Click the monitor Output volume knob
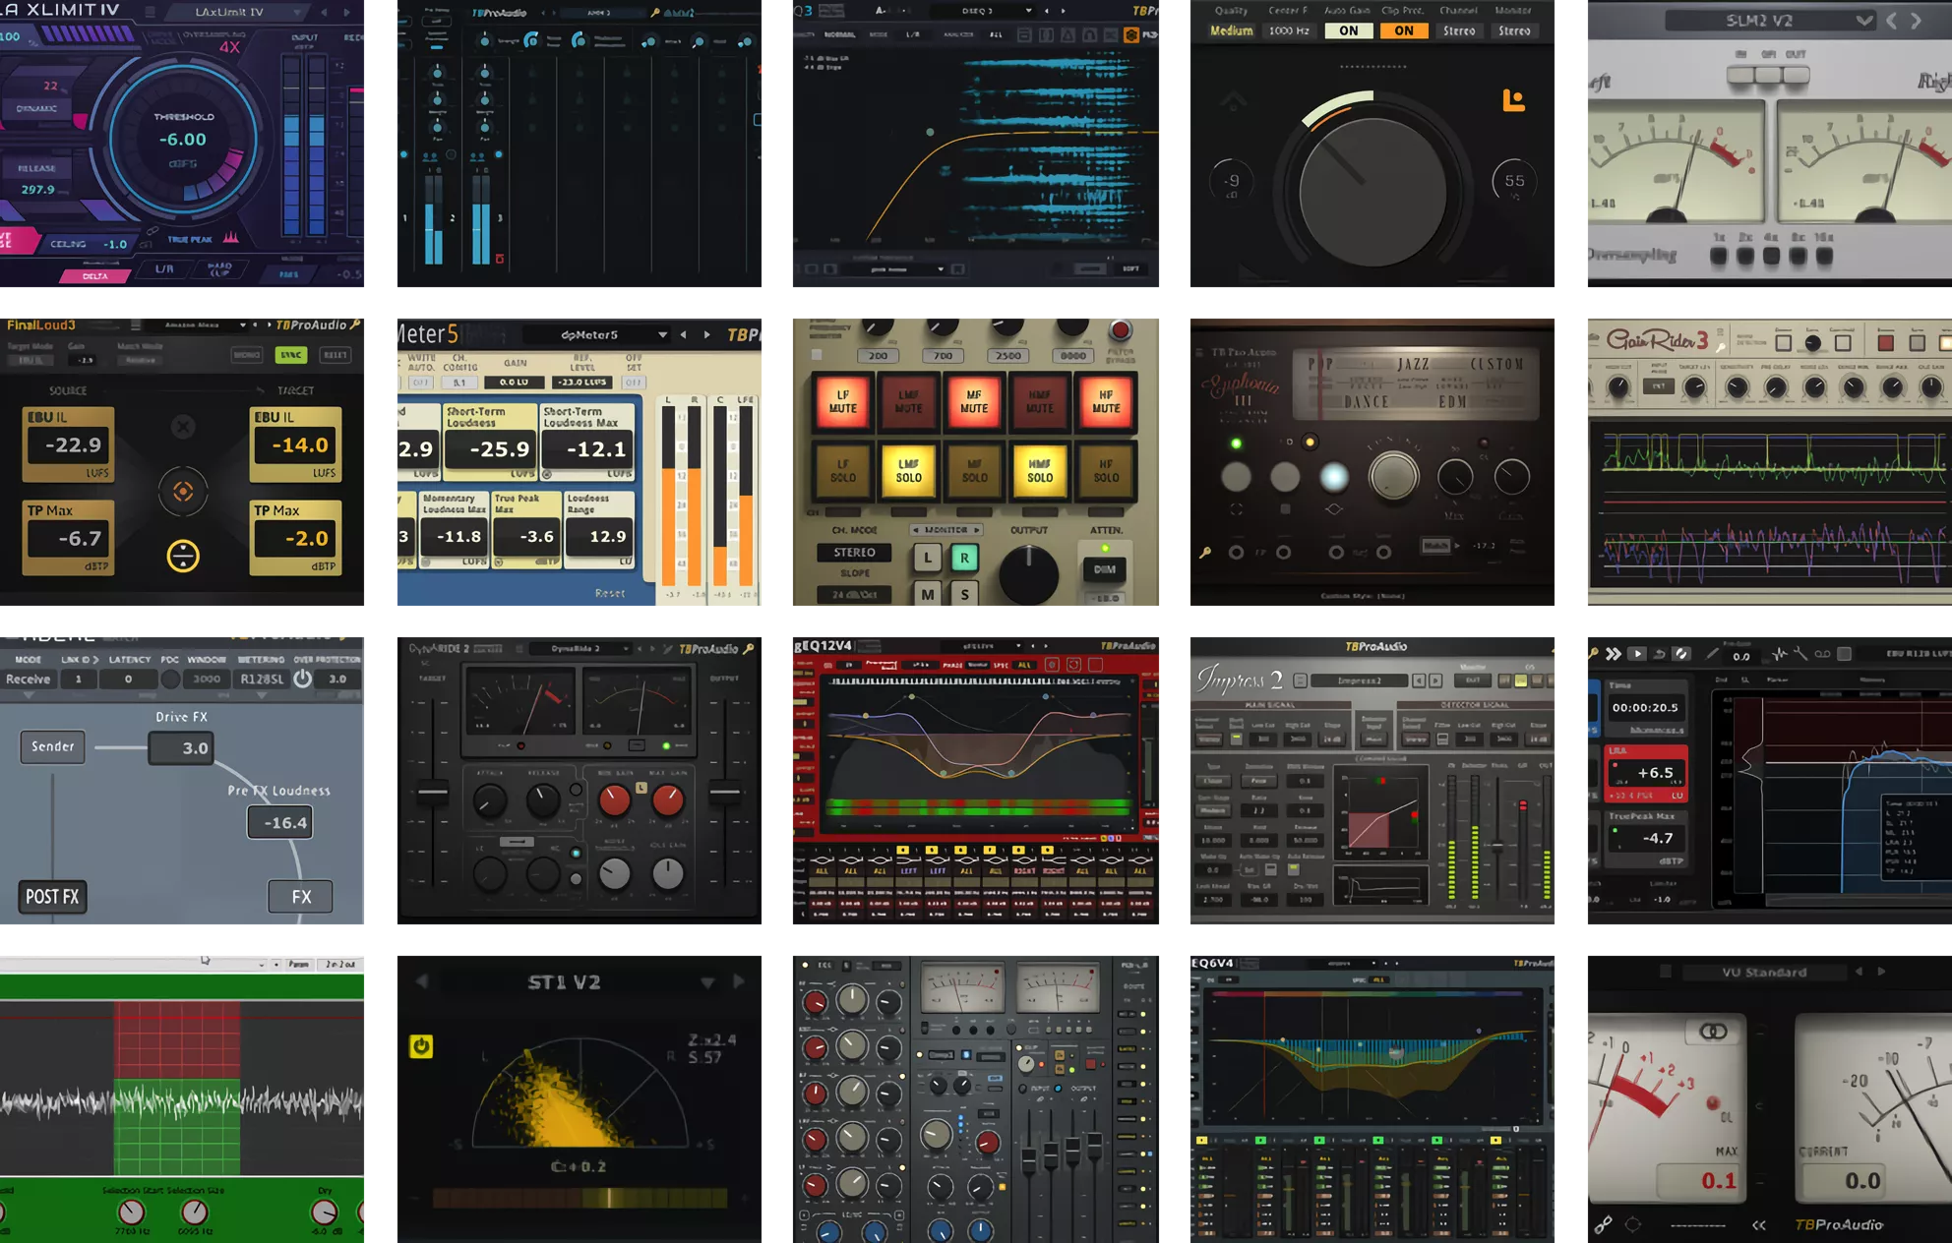The image size is (1952, 1243). coord(1029,574)
